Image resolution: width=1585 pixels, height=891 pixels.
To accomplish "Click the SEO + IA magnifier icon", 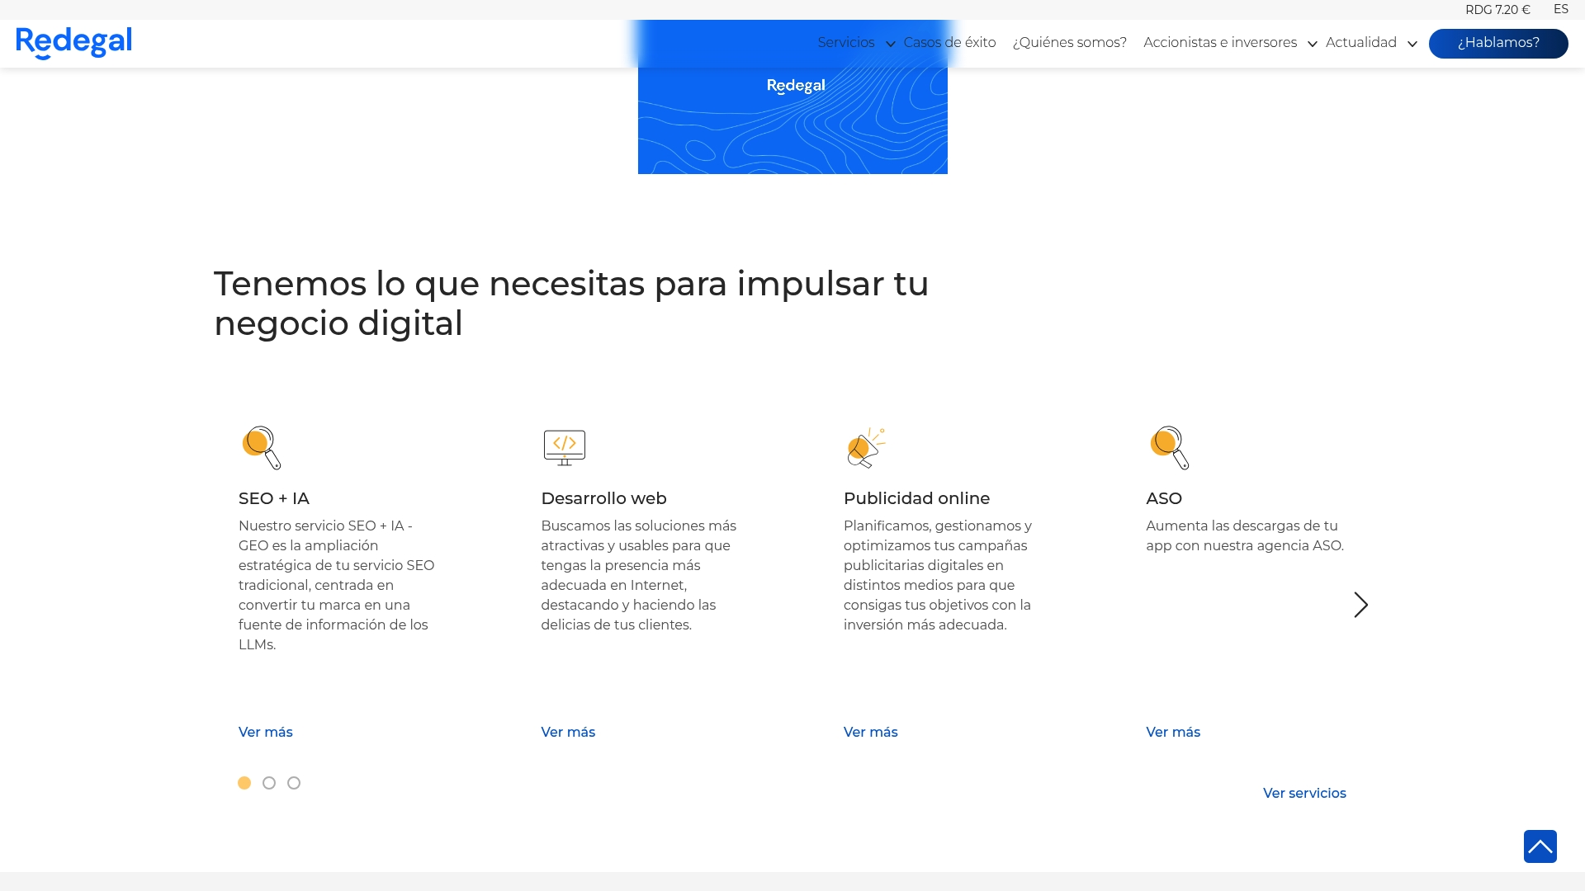I will (x=262, y=448).
